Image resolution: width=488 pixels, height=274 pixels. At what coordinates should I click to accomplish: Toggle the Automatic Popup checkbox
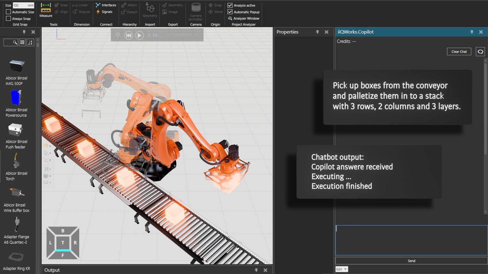tap(230, 11)
